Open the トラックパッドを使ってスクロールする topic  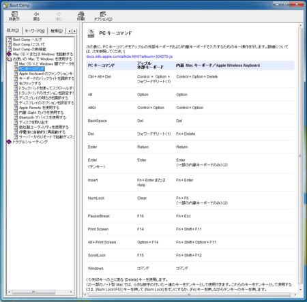[x=46, y=88]
